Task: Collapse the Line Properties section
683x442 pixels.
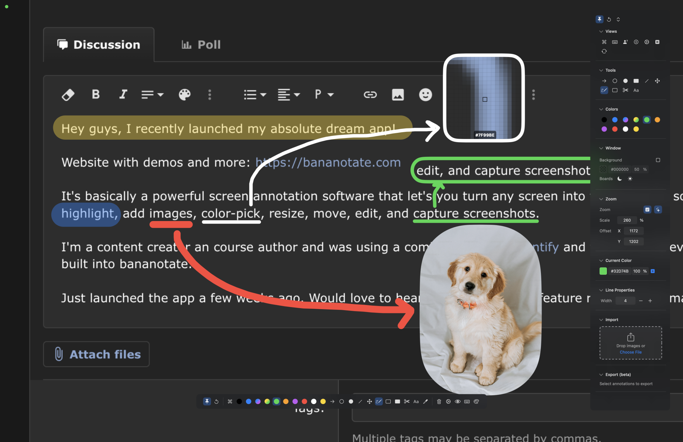Action: 601,290
